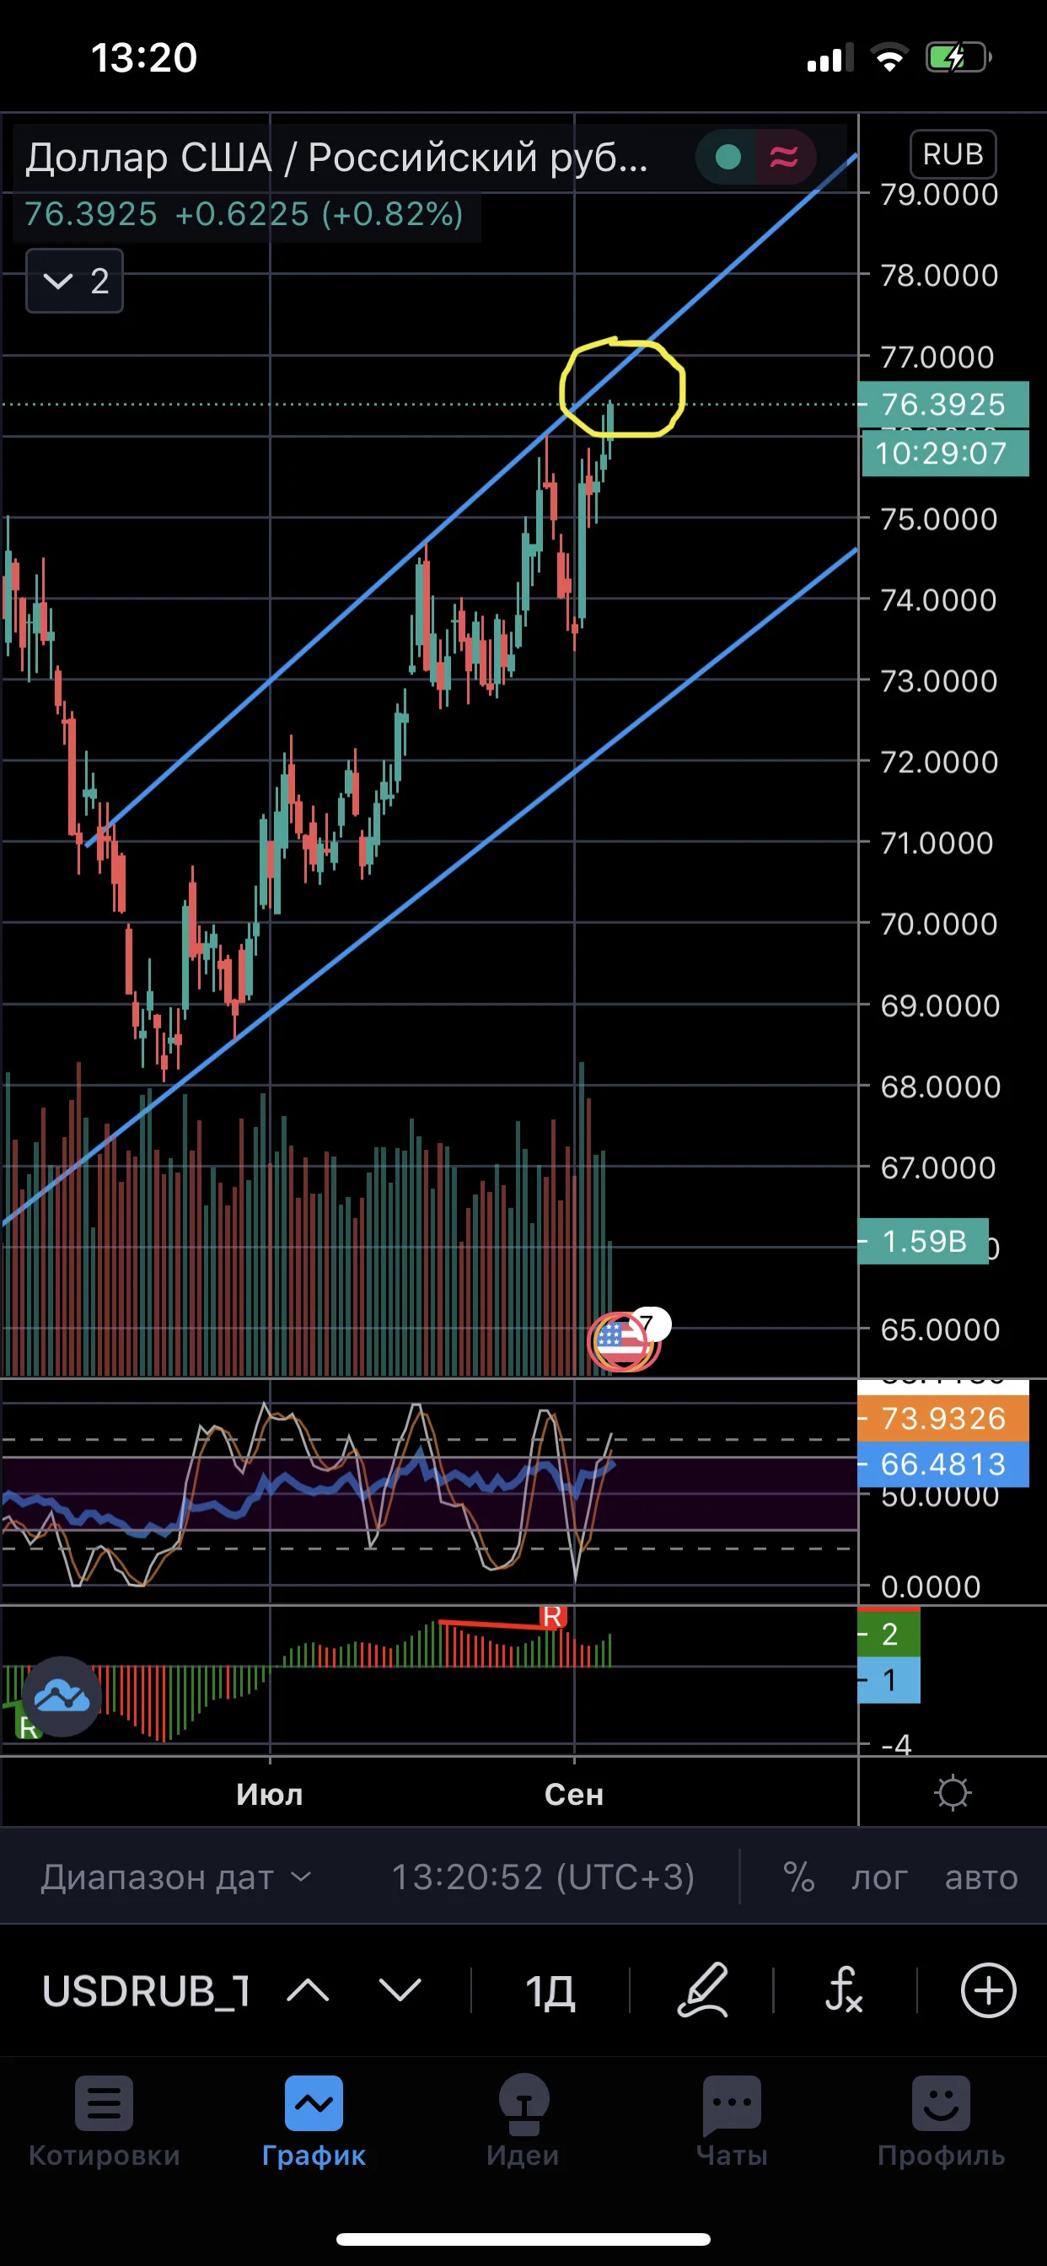Tap the add plus circle icon
The height and width of the screenshot is (2266, 1047).
tap(988, 1989)
